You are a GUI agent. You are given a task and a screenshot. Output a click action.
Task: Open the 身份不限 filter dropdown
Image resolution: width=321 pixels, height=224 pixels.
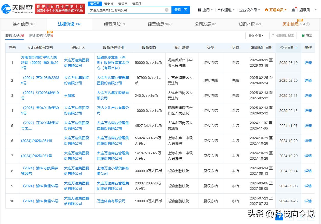coord(256,36)
